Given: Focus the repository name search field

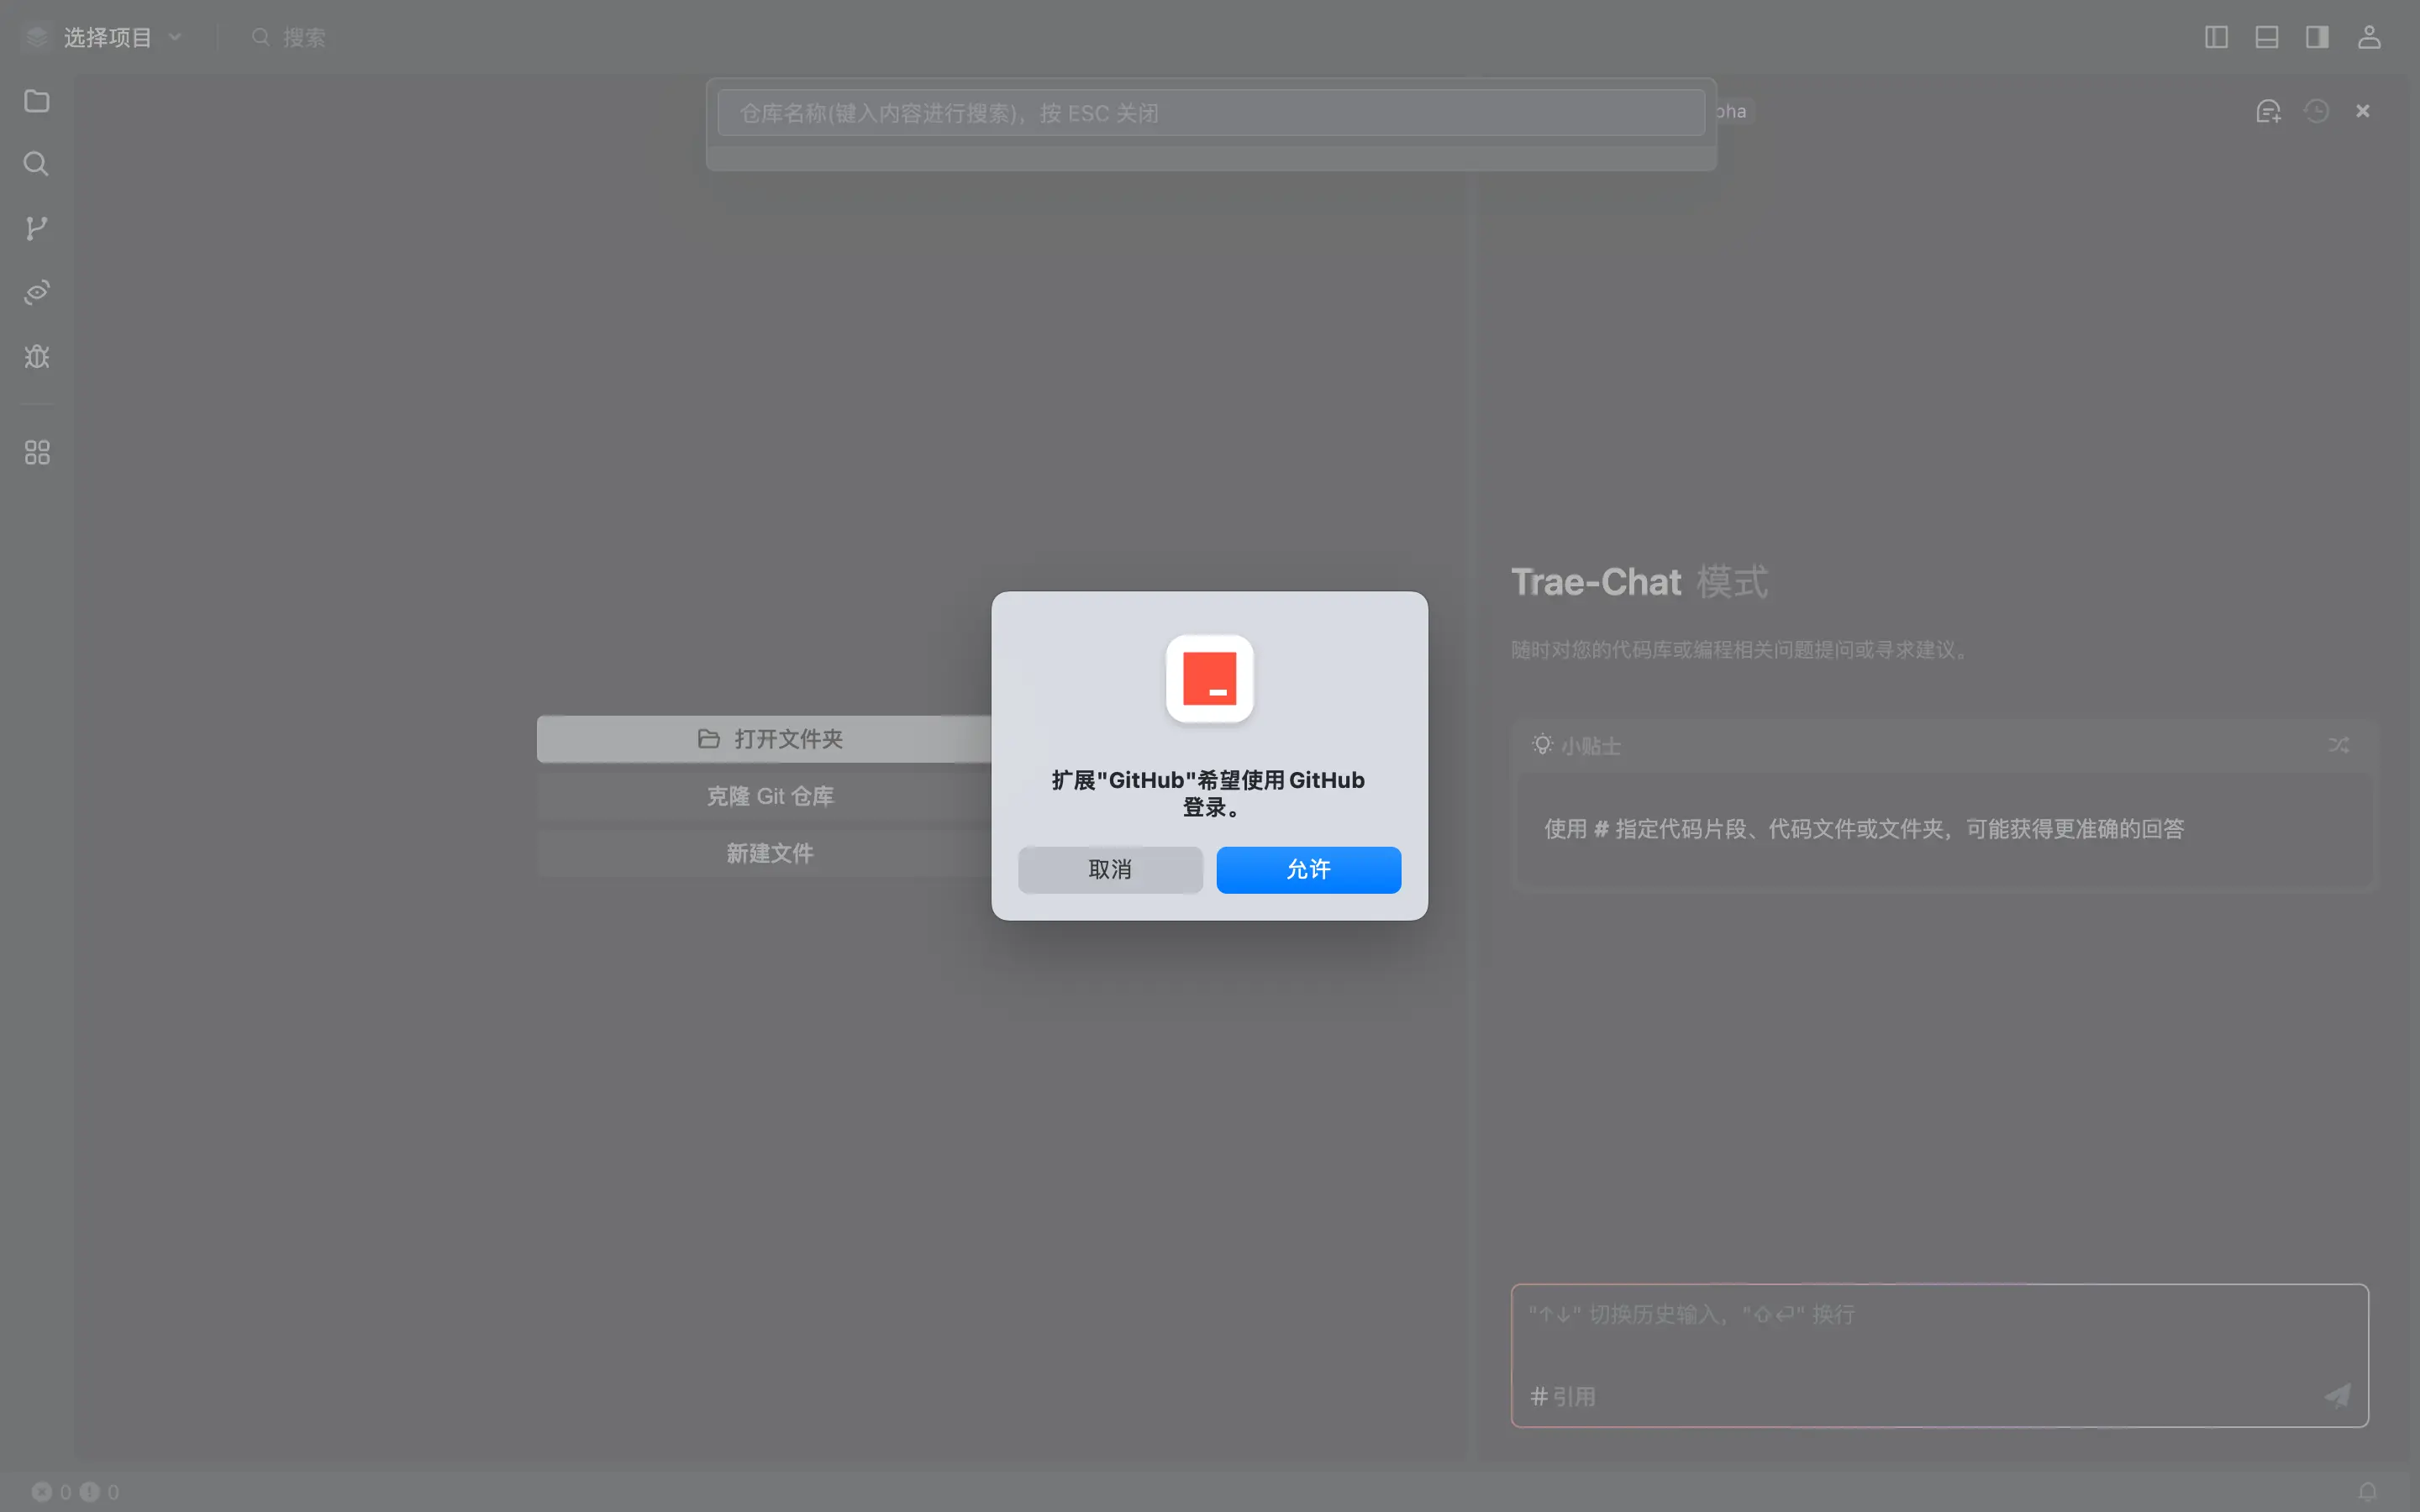Looking at the screenshot, I should point(1211,113).
